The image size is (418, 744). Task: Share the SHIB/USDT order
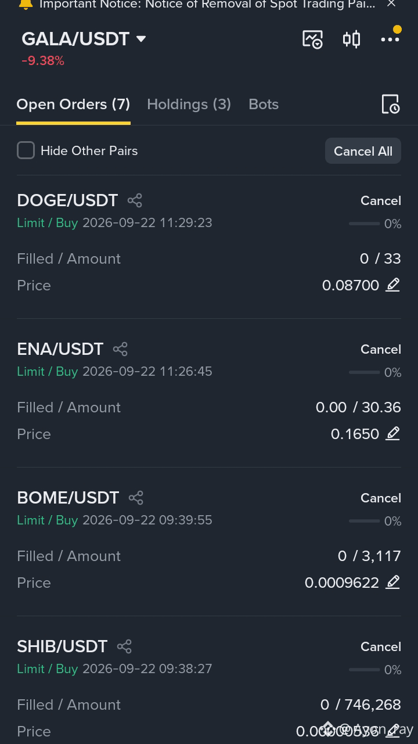124,646
